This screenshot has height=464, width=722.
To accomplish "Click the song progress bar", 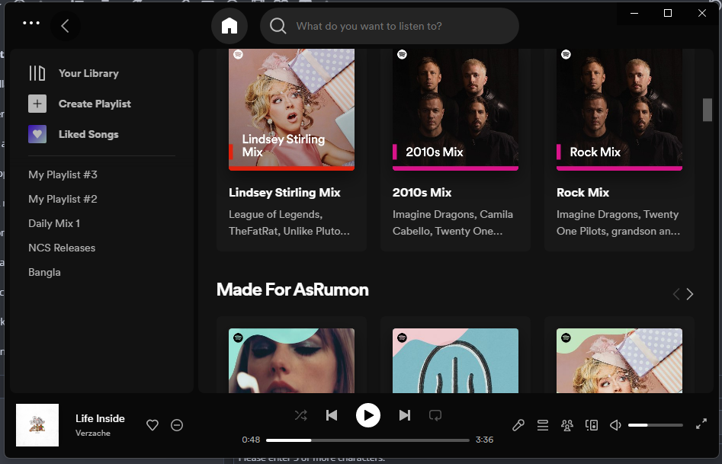I will coord(367,440).
